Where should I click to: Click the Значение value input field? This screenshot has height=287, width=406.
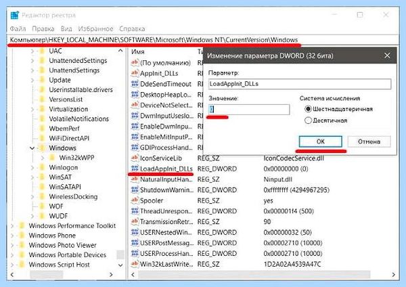coord(249,110)
